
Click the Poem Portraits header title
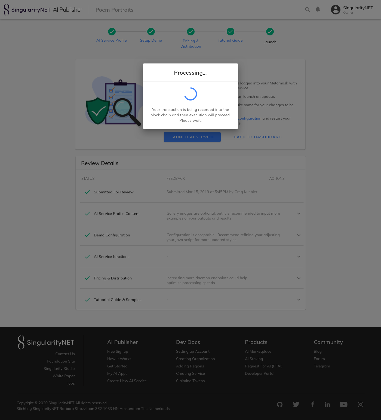click(x=115, y=10)
